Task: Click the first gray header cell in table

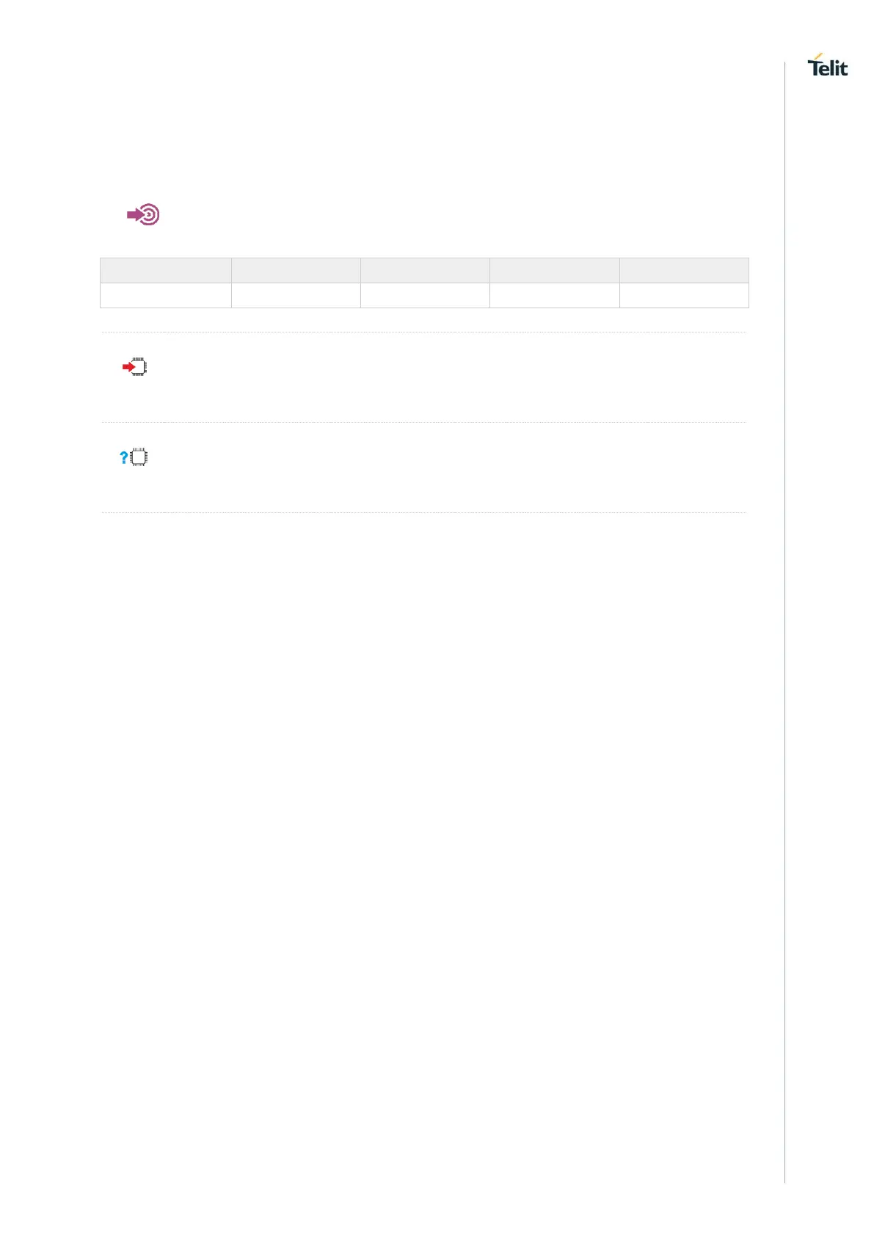Action: 165,270
